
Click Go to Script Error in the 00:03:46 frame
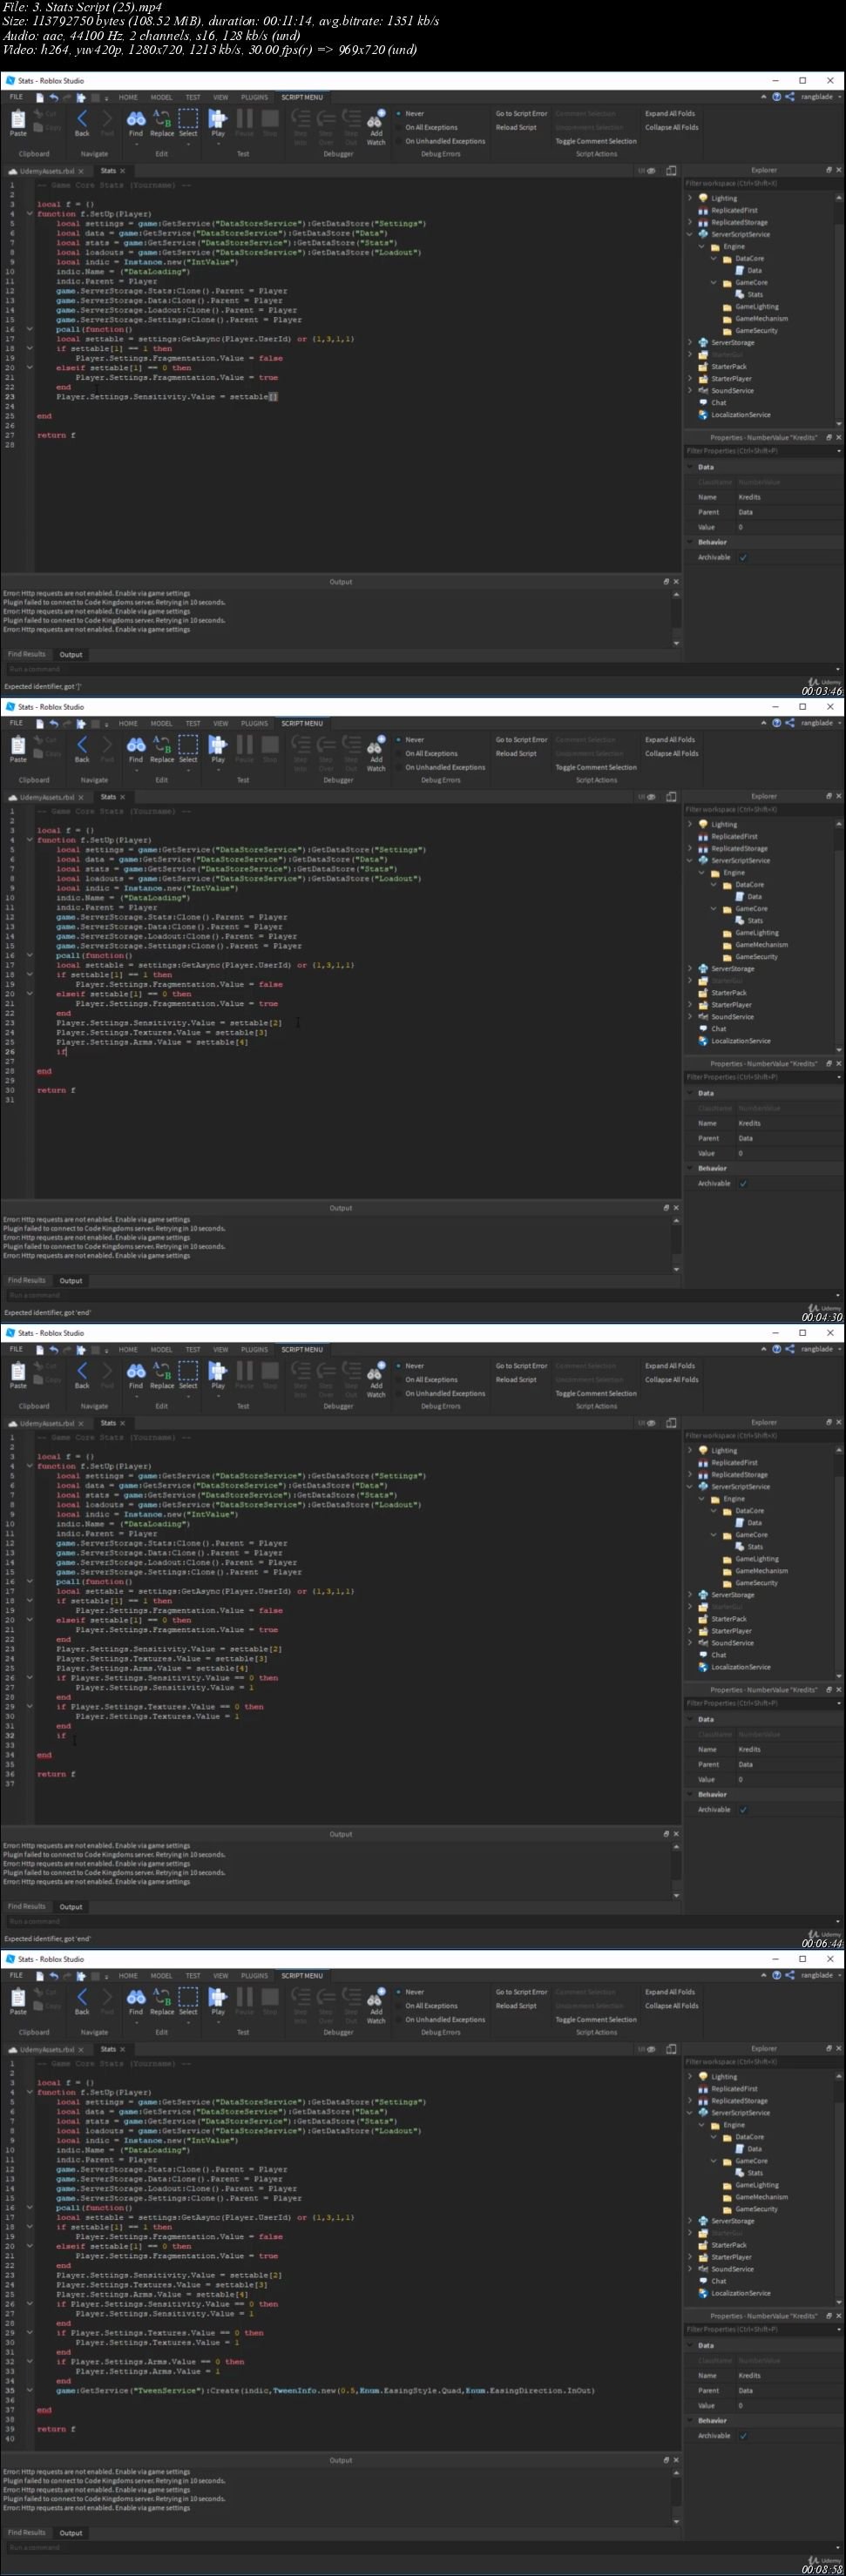point(521,113)
